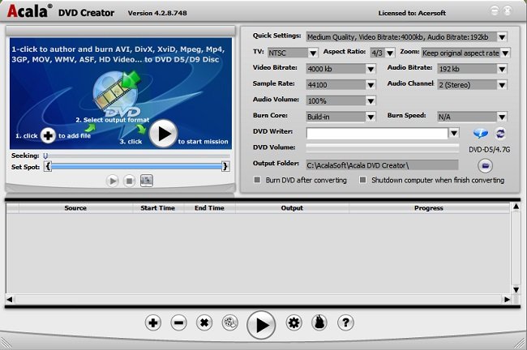Open the Video Bitrate 4000 kb dropdown
Image resolution: width=527 pixels, height=350 pixels.
click(x=371, y=69)
